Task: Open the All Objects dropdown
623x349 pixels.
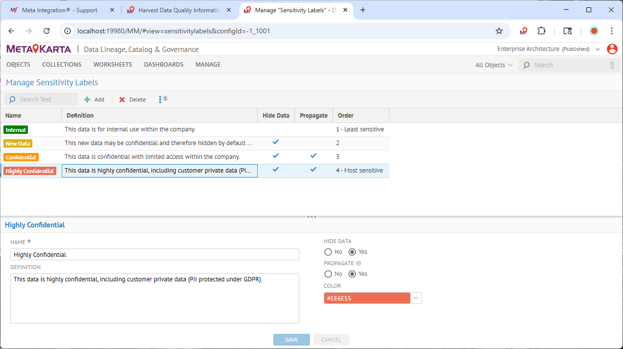Action: 493,65
